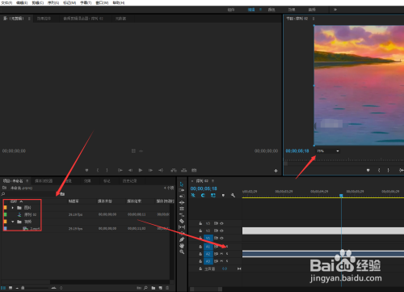404x292 pixels.
Task: Open the workspace overflow chevron menu
Action: (x=335, y=10)
